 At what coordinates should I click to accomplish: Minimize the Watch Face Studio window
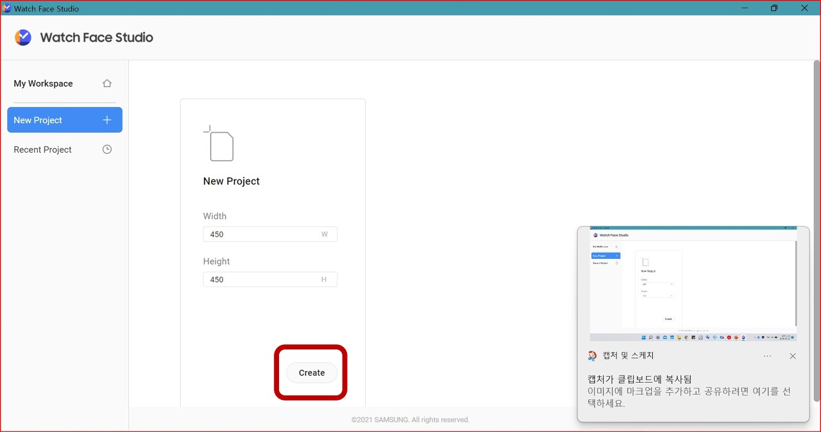point(745,8)
